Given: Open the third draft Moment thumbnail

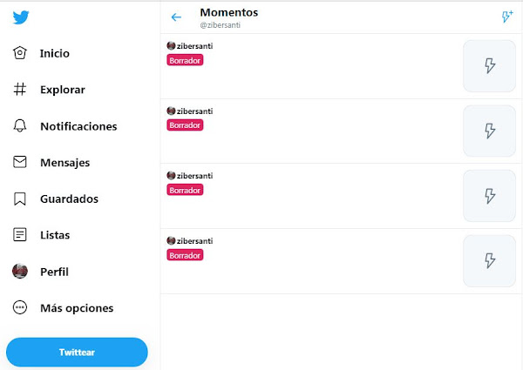Looking at the screenshot, I should click(489, 195).
